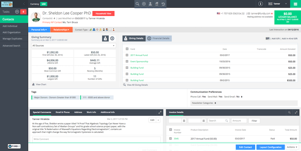Screen dimensions: 301x151
Task: Open the history clock icon in top toolbar
Action: [163, 4]
